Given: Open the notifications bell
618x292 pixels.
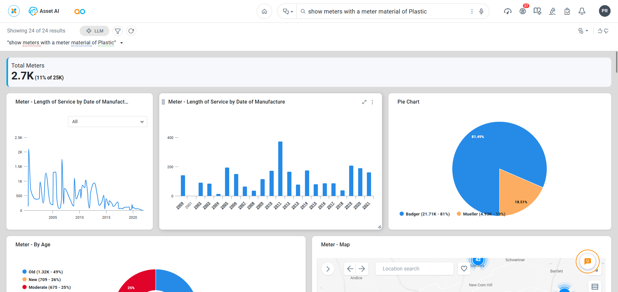Looking at the screenshot, I should coord(582,12).
